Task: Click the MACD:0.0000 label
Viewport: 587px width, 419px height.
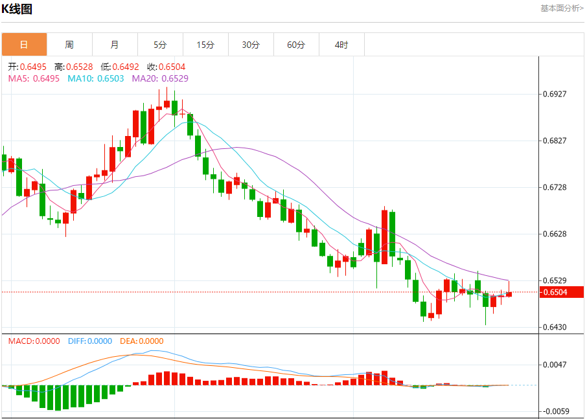Action: (34, 341)
